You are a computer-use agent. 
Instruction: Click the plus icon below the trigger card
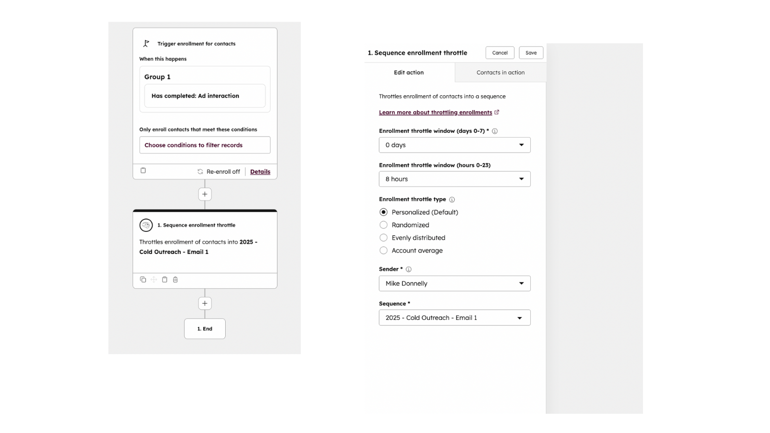(x=205, y=194)
